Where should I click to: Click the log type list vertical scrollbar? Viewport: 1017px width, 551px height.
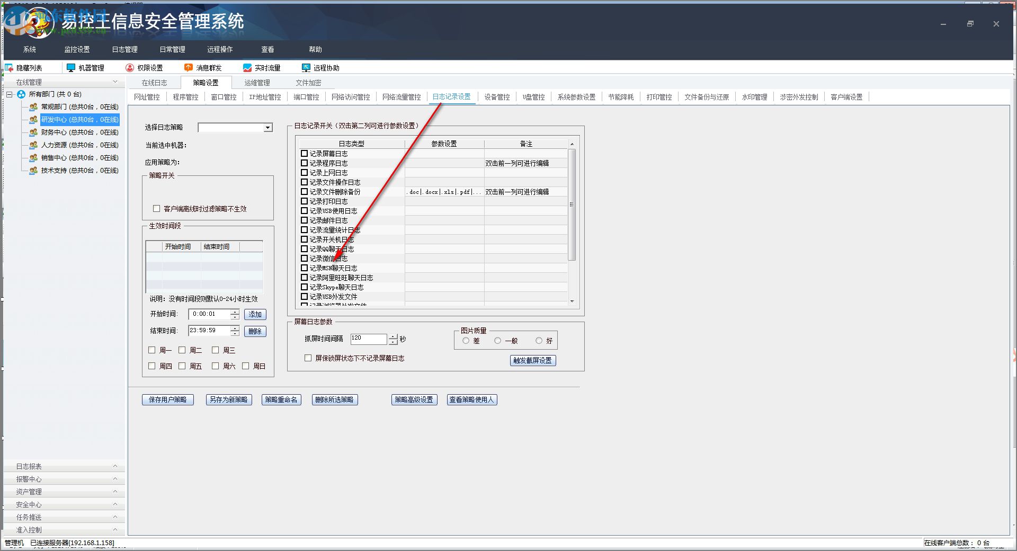pyautogui.click(x=572, y=205)
